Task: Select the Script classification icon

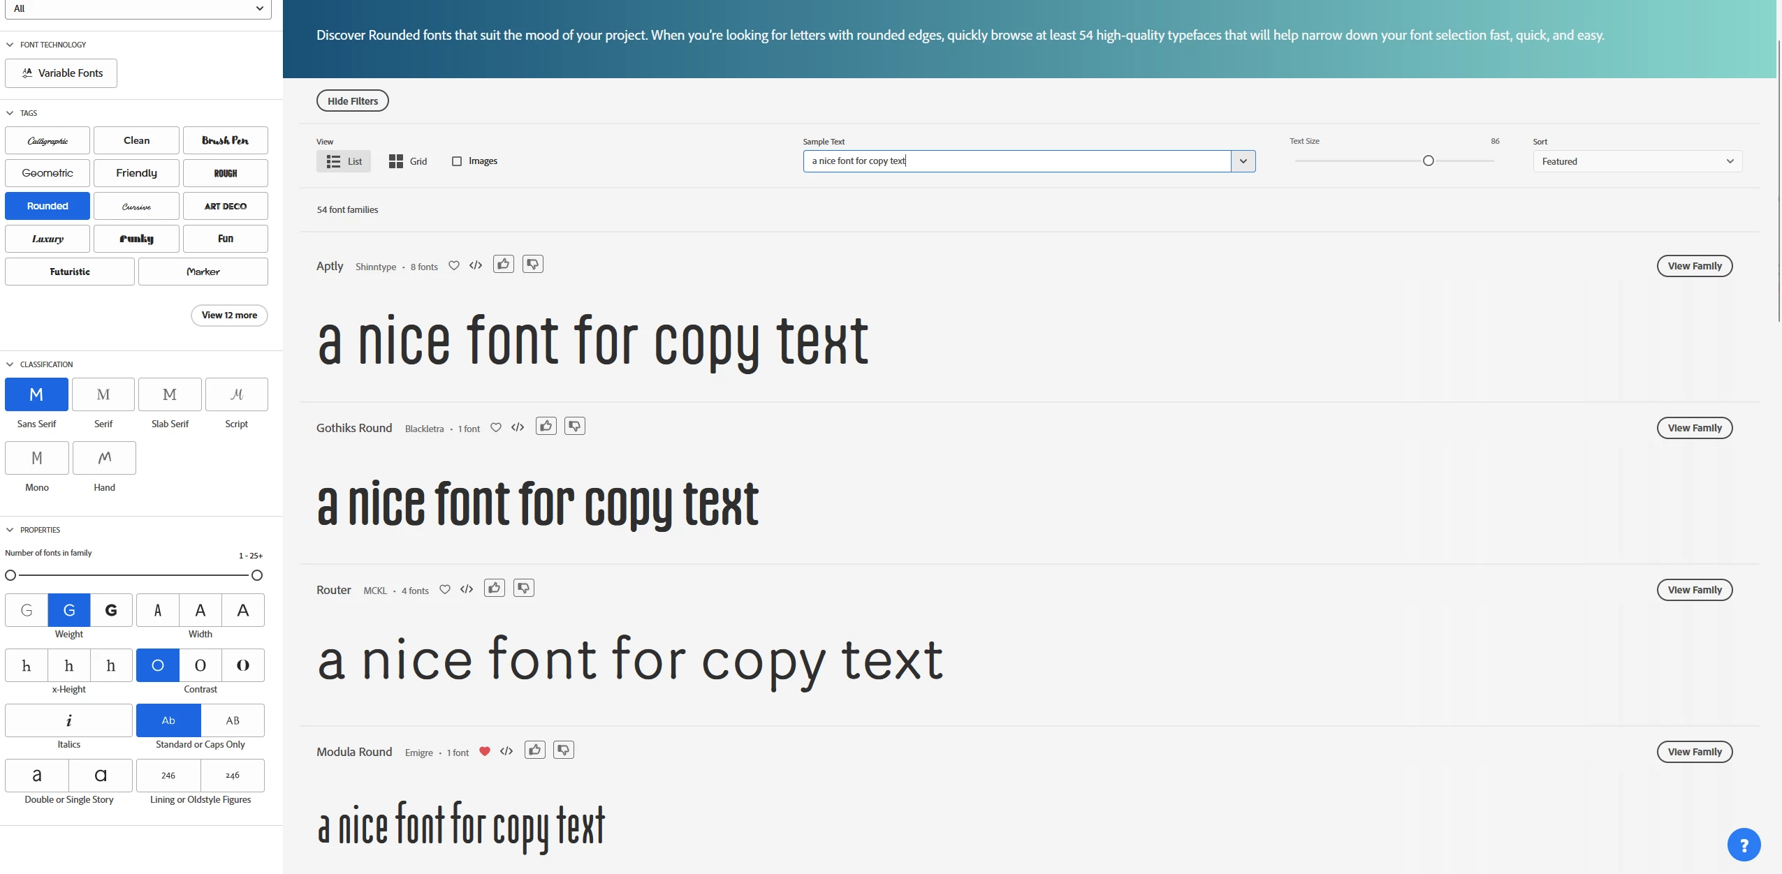Action: click(x=236, y=394)
